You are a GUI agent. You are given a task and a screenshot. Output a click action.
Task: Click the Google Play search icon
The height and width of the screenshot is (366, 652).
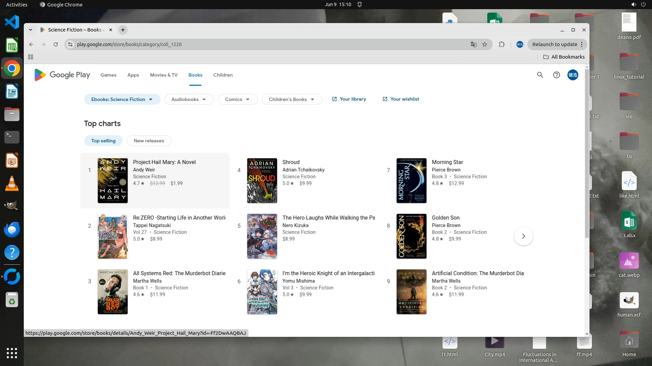pos(540,75)
